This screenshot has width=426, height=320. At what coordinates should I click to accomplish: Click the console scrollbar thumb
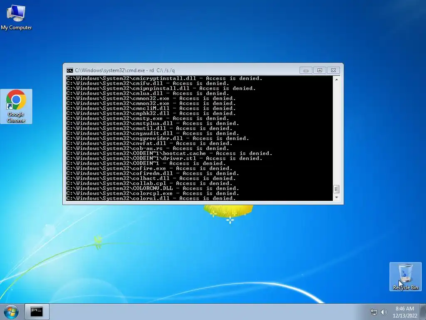[336, 189]
